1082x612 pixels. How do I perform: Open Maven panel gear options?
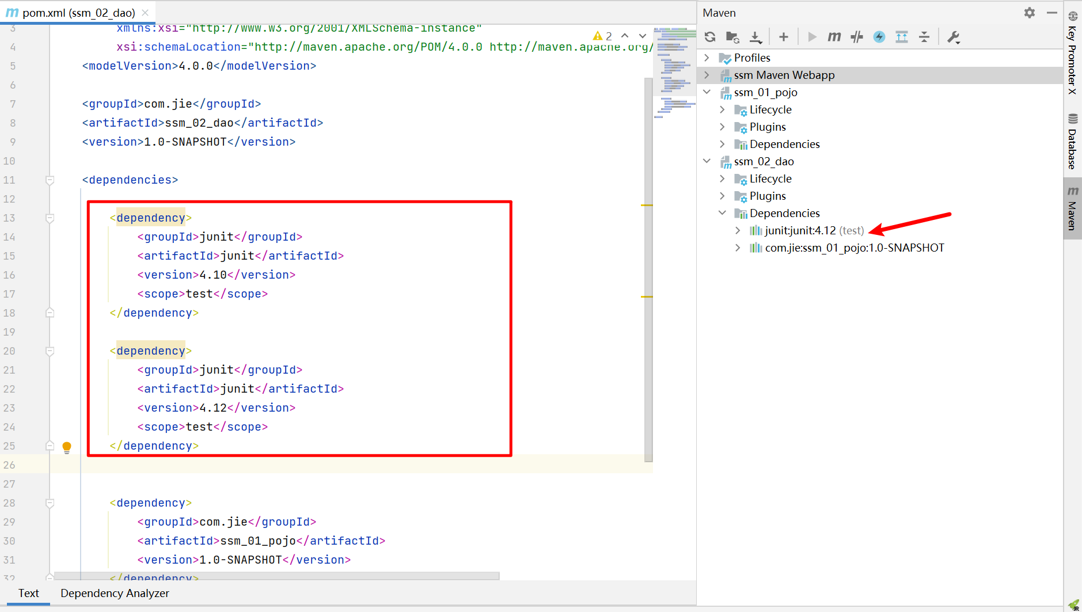tap(1030, 12)
